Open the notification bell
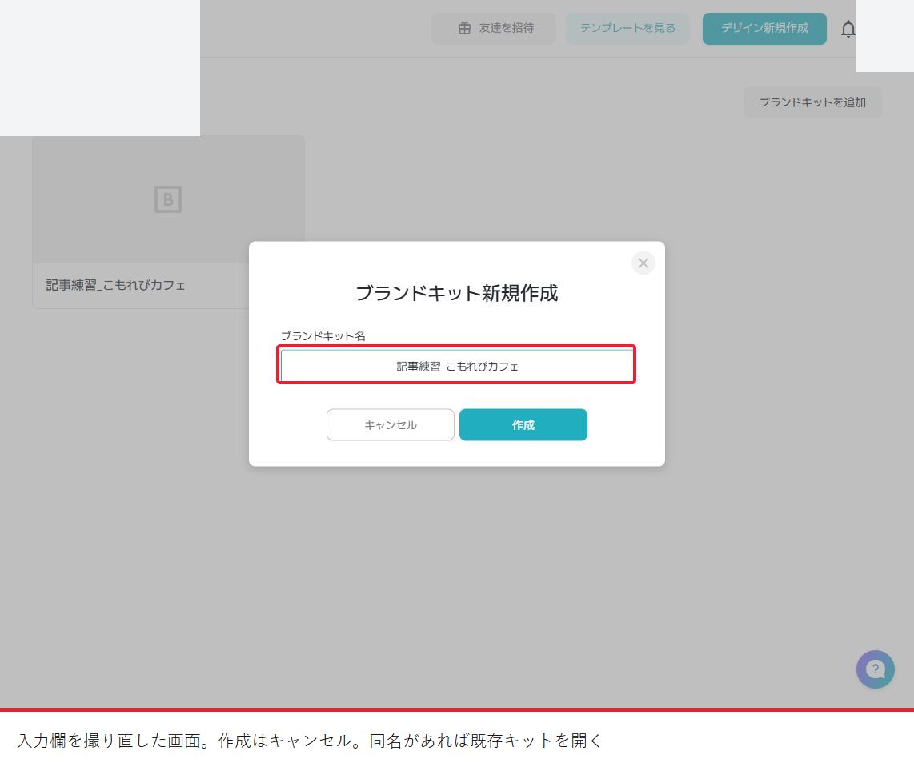914x771 pixels. point(848,29)
